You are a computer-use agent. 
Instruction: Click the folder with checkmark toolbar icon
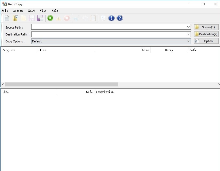pyautogui.click(x=15, y=18)
